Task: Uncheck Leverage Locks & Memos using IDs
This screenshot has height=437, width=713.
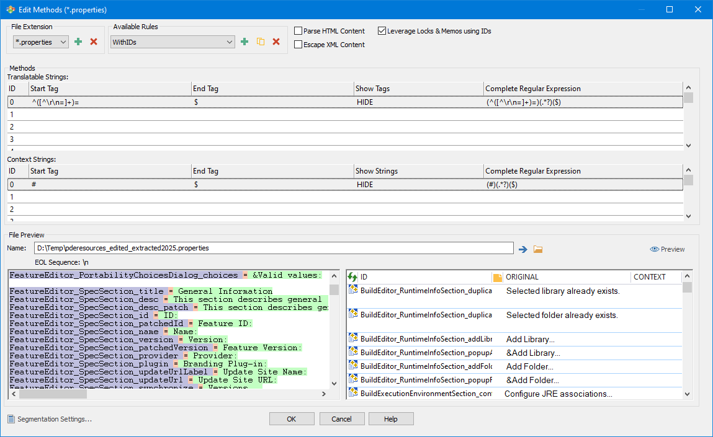Action: coord(382,31)
